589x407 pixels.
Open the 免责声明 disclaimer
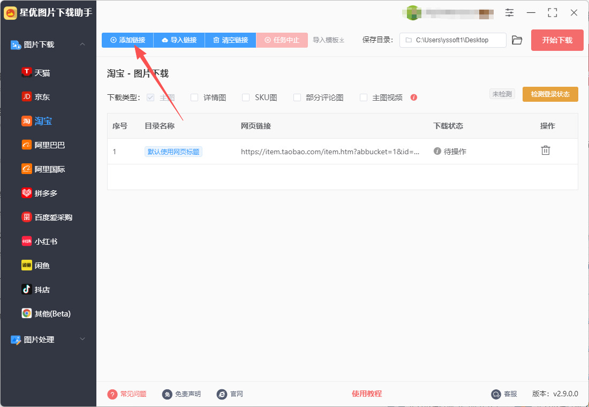click(x=182, y=394)
